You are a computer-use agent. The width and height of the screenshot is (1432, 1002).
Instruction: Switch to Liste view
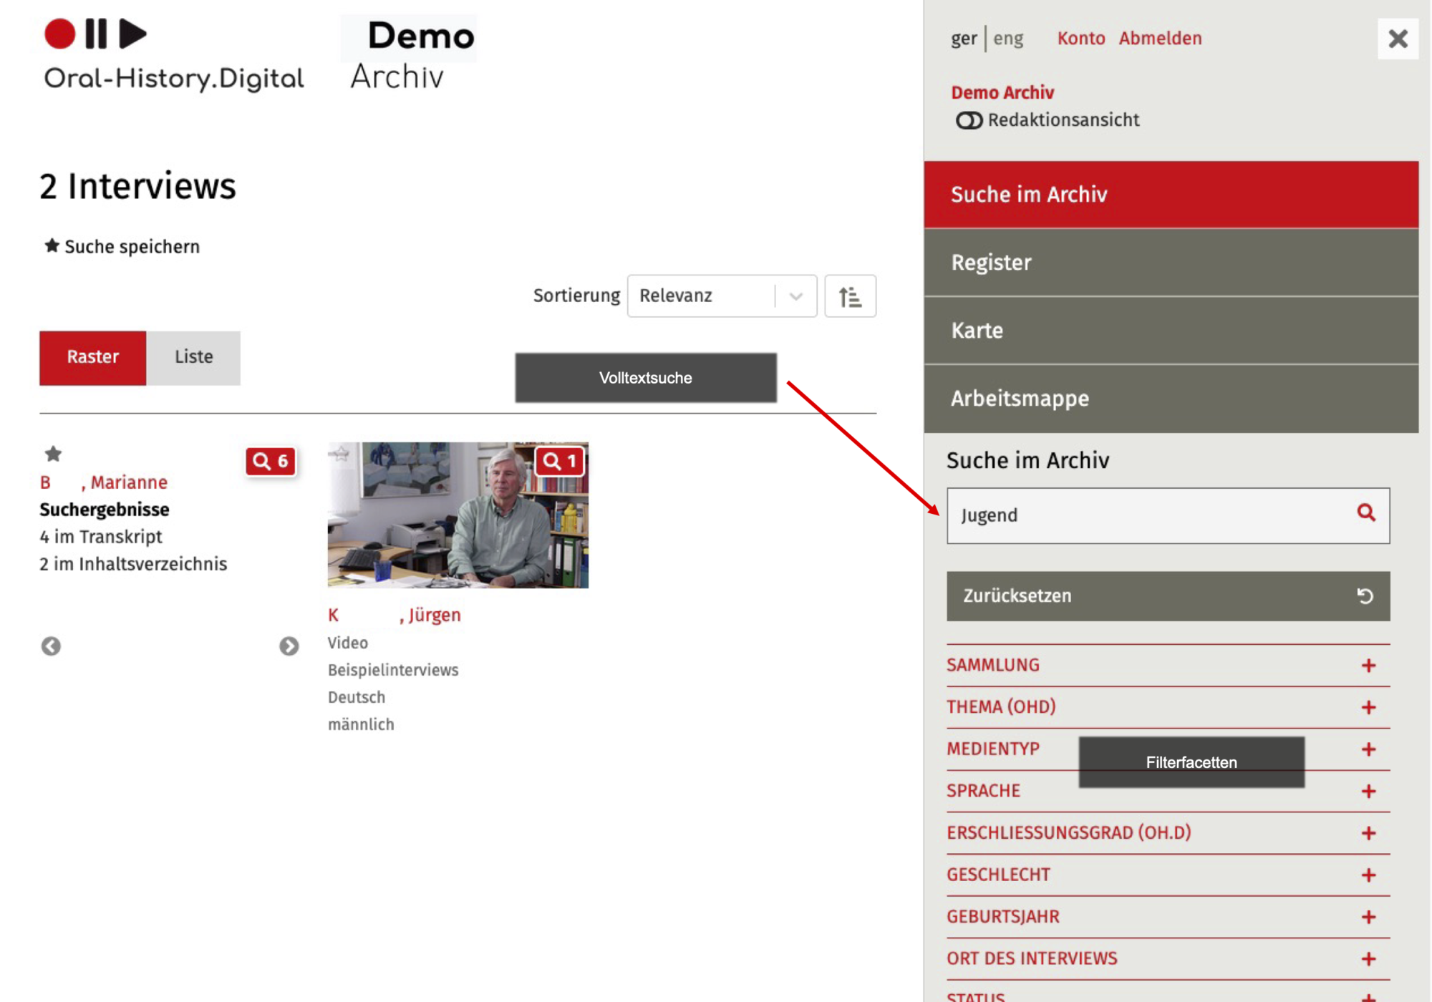193,357
